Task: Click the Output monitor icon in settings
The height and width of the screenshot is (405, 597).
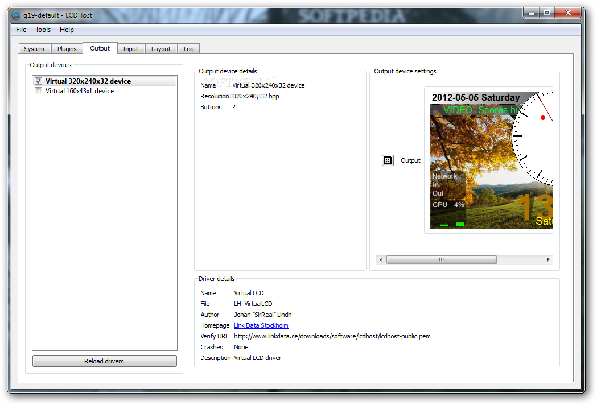Action: (388, 160)
